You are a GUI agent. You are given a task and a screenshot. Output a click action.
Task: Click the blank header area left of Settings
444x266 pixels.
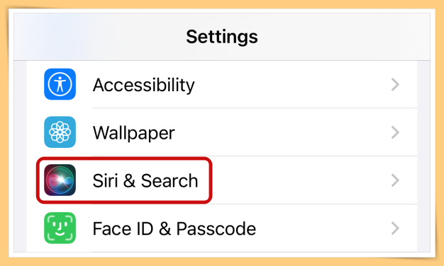click(x=99, y=37)
